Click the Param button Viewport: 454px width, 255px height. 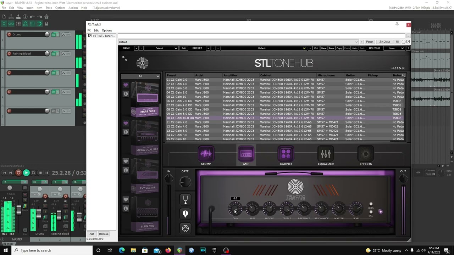click(x=370, y=42)
